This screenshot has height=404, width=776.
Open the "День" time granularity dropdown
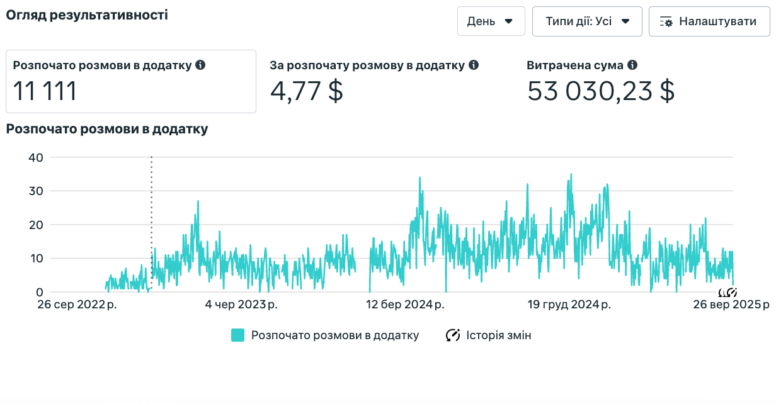point(491,21)
